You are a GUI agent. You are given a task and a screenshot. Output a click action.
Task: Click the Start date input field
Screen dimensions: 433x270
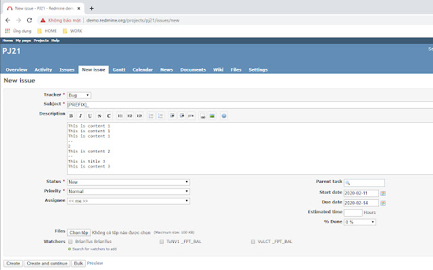point(361,194)
